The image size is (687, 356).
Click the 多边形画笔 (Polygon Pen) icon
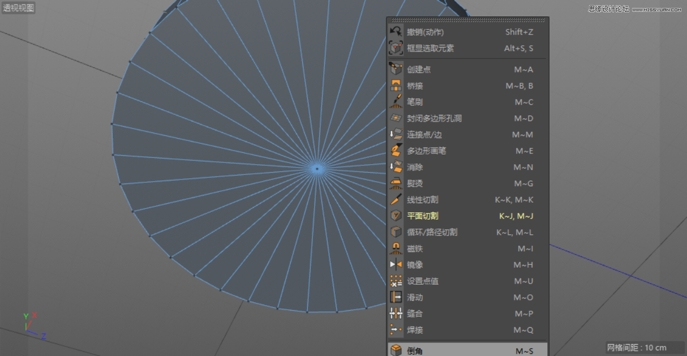click(396, 151)
